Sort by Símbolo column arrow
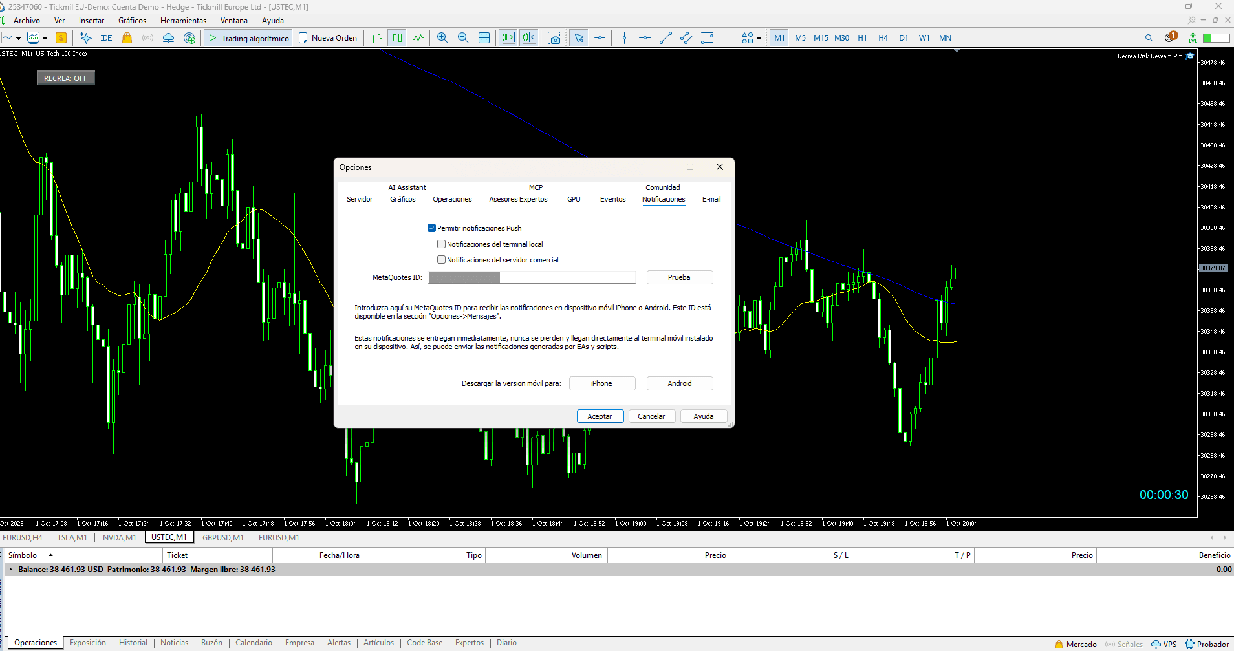The width and height of the screenshot is (1234, 651). click(50, 555)
